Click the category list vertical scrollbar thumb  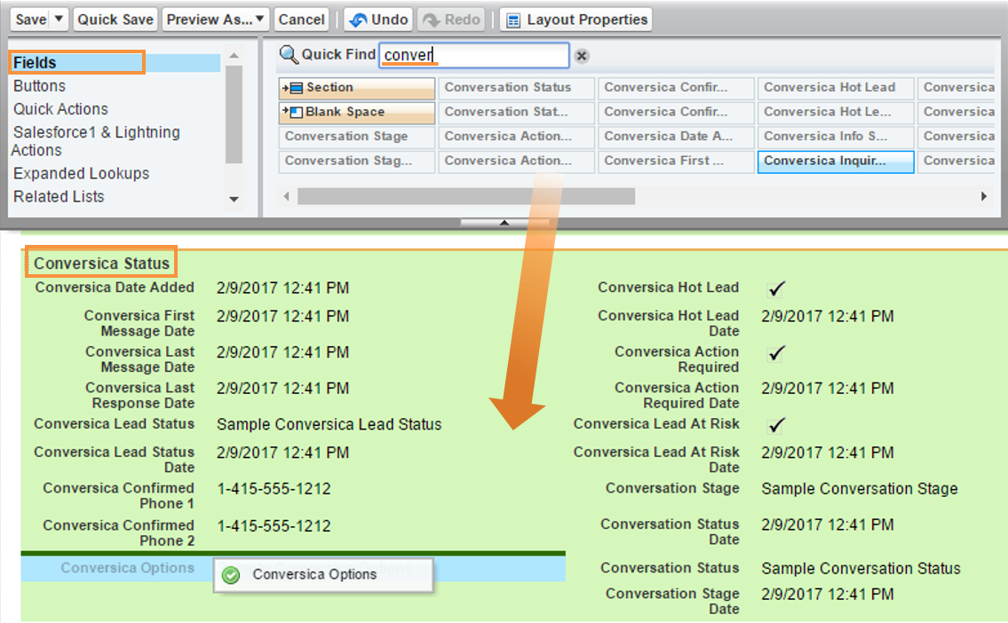[234, 114]
